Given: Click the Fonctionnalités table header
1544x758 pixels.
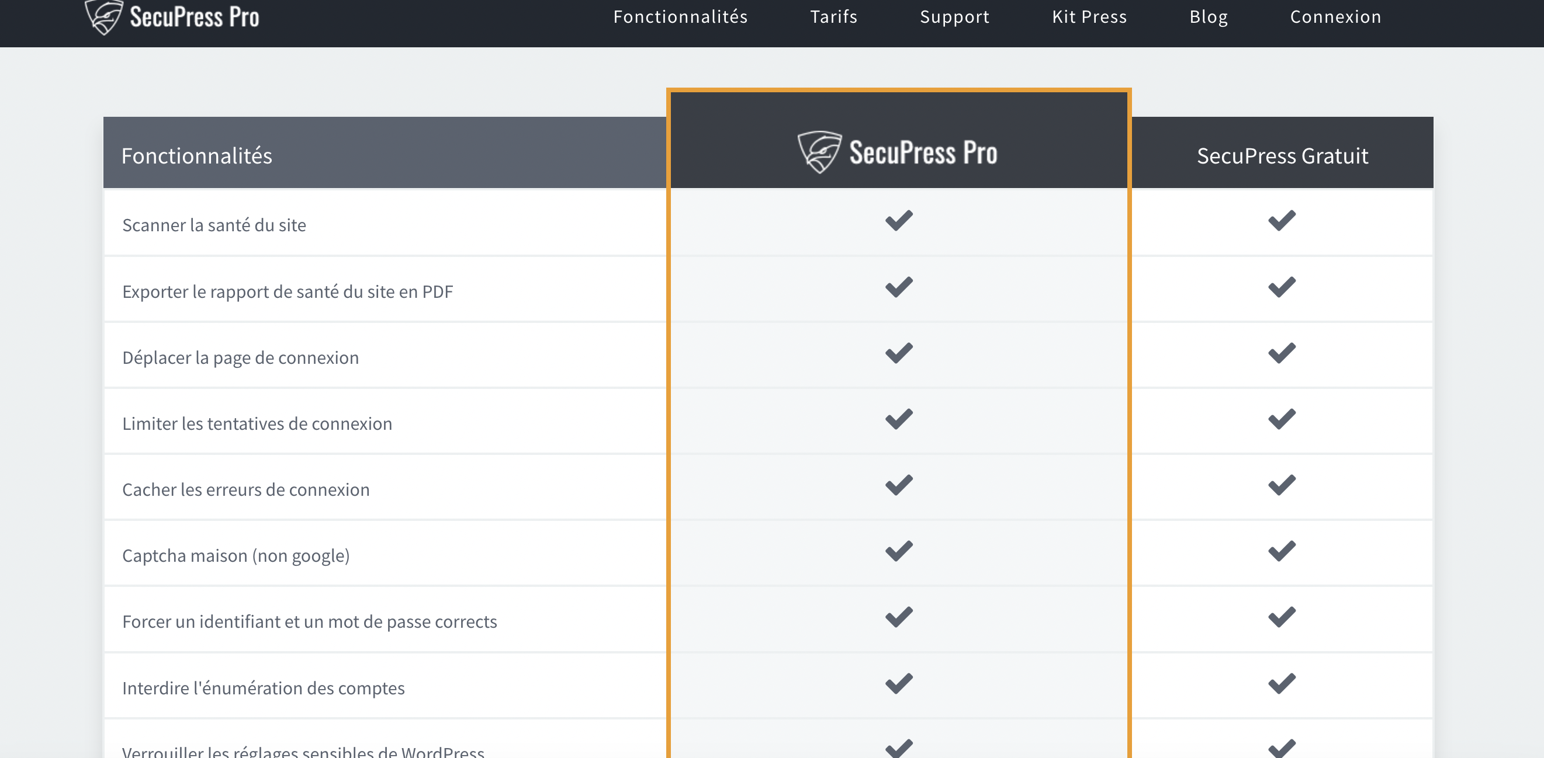Looking at the screenshot, I should (x=196, y=156).
